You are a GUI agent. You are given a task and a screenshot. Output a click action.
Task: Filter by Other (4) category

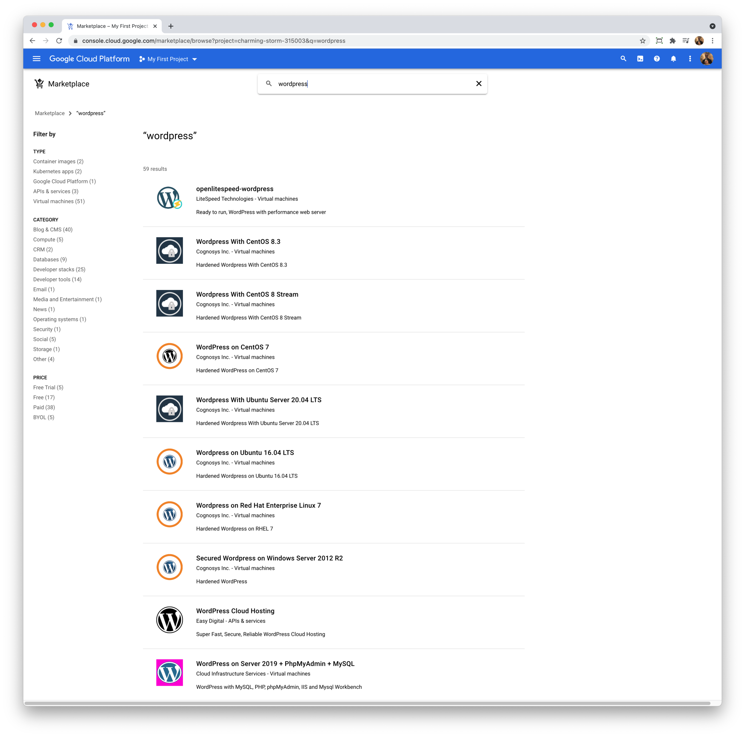click(x=44, y=359)
